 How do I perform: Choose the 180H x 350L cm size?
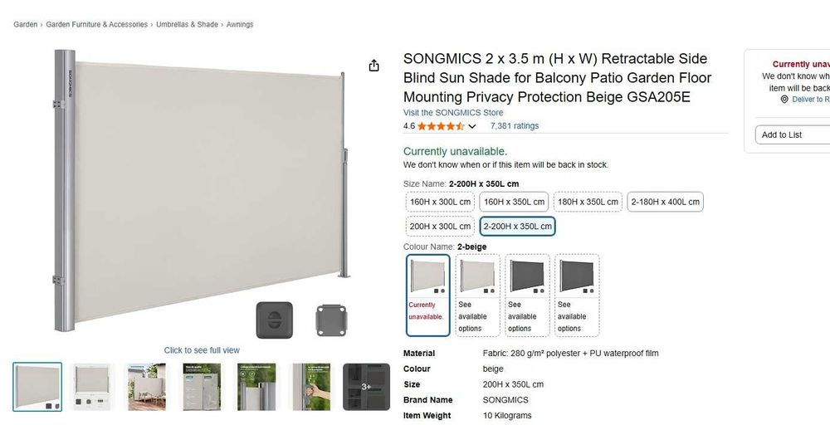(x=588, y=202)
